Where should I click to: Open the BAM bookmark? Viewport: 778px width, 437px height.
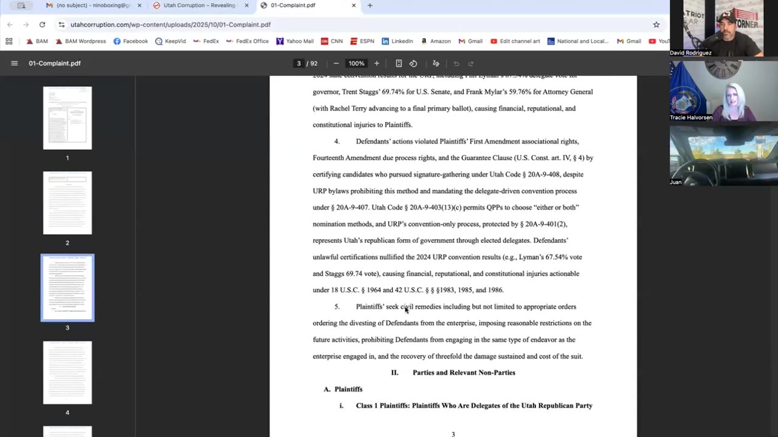coord(36,41)
